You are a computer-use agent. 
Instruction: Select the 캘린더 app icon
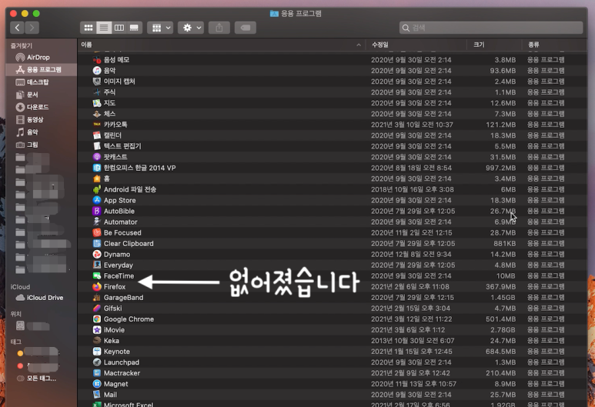[97, 135]
